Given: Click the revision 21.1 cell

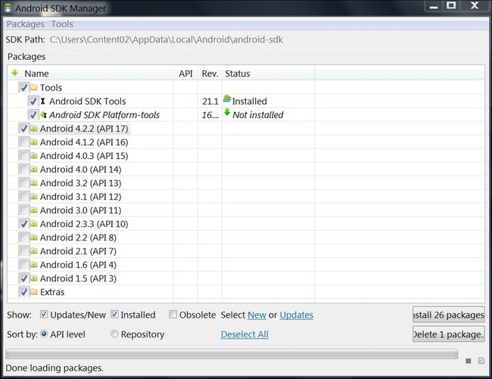Looking at the screenshot, I should [x=210, y=101].
